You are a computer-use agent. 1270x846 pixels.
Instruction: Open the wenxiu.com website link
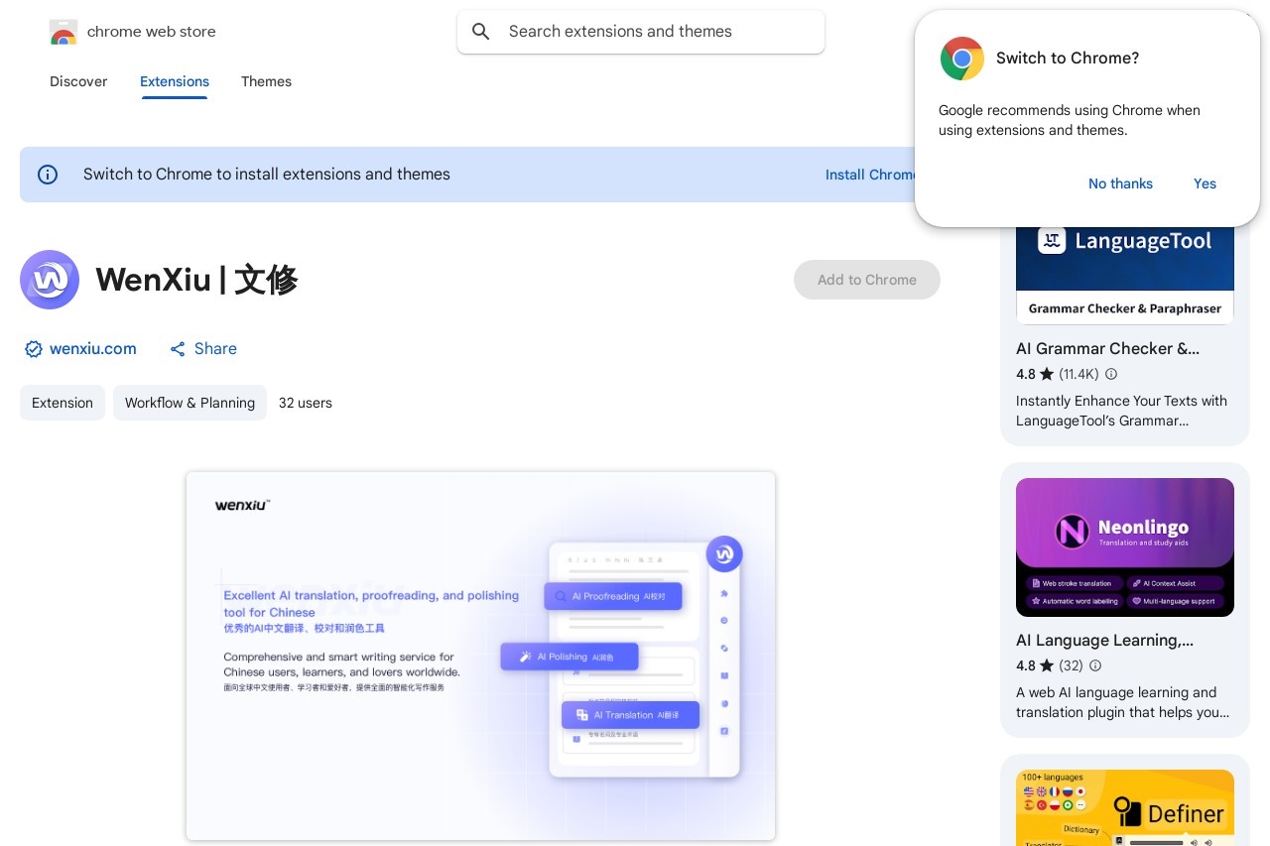point(93,349)
